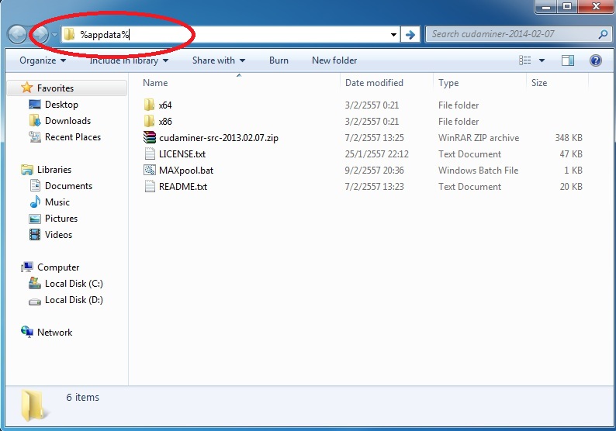Viewport: 616px width, 431px height.
Task: Open the Share with menu
Action: [x=219, y=60]
